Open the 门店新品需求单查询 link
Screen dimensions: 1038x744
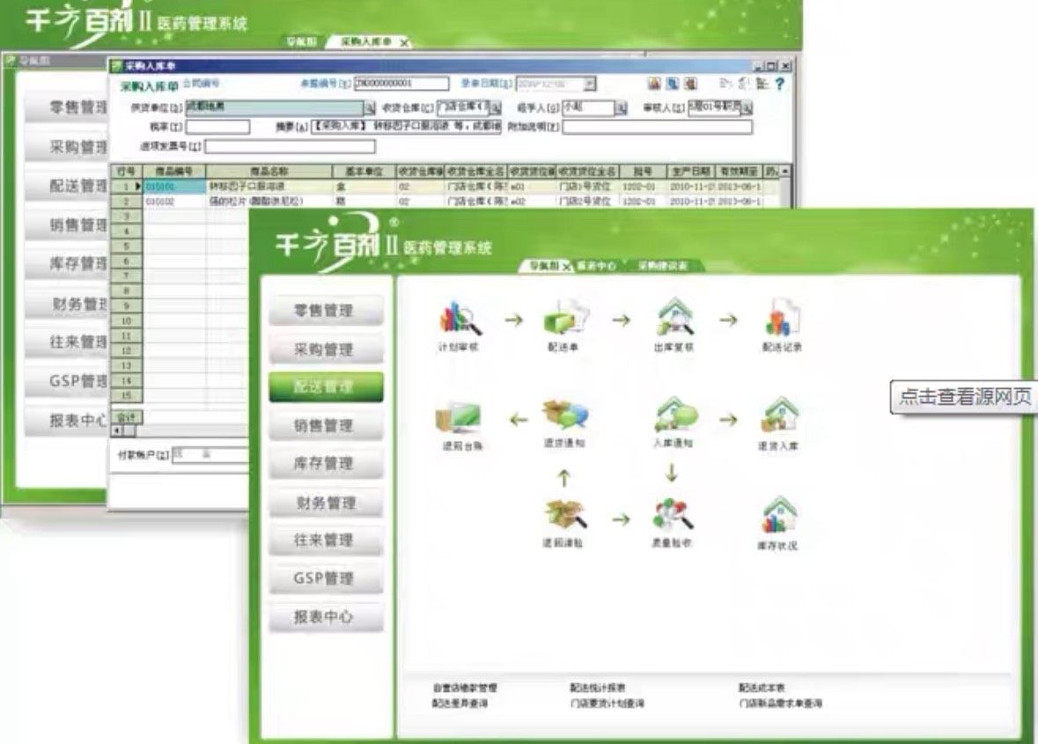click(x=780, y=703)
